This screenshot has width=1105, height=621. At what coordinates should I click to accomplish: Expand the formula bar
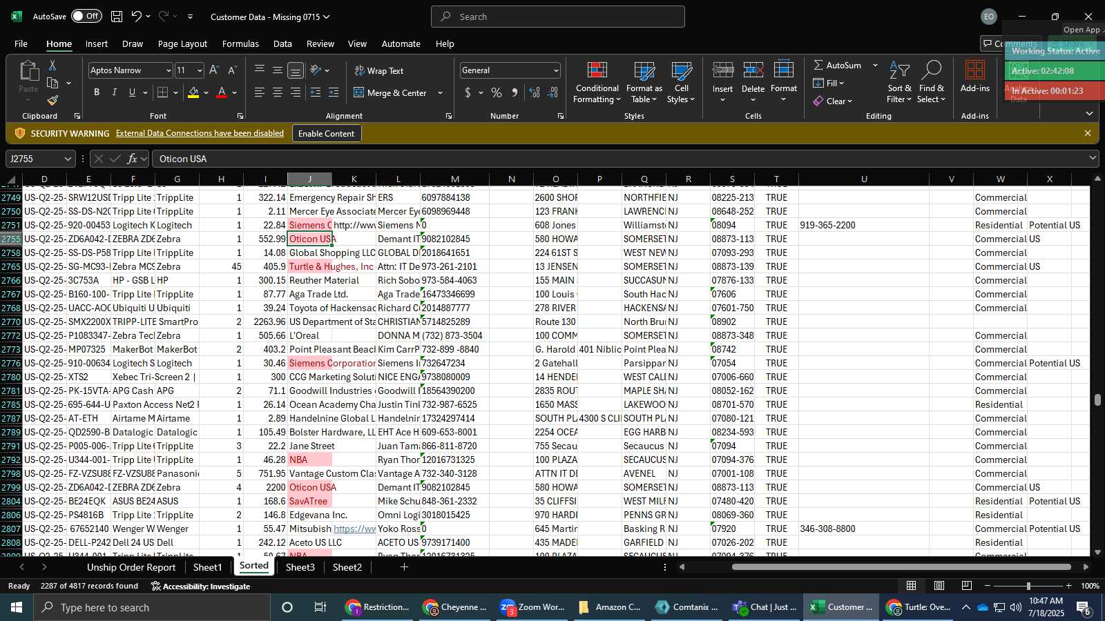pos(1093,158)
